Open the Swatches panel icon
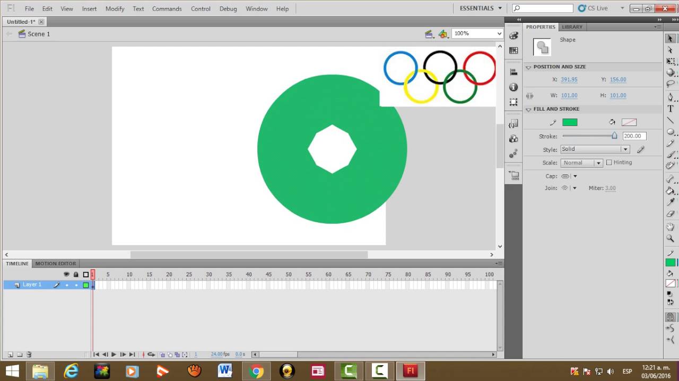Image resolution: width=679 pixels, height=381 pixels. [513, 50]
